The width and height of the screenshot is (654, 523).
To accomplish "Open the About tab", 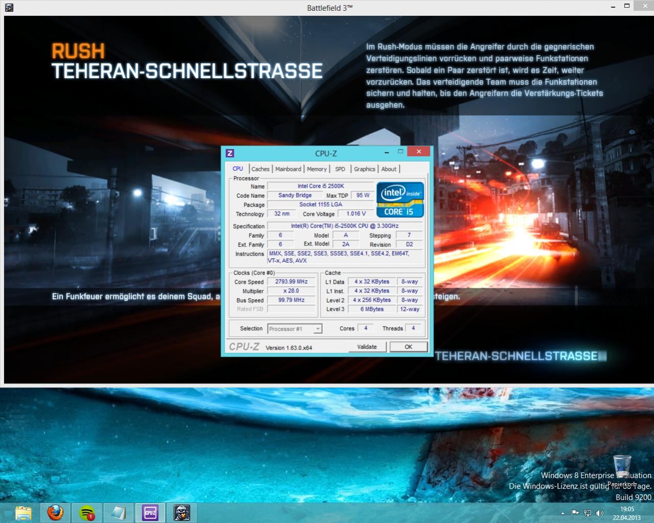I will pos(389,169).
